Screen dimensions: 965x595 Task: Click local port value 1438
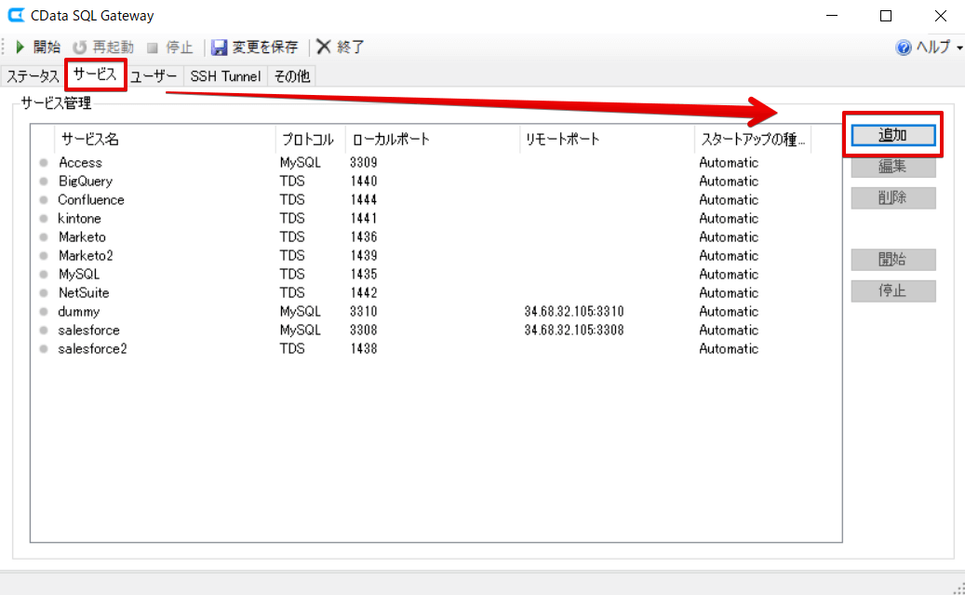pos(363,348)
